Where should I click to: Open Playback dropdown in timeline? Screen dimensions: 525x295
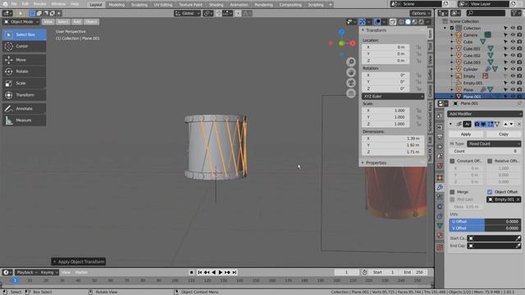pyautogui.click(x=27, y=272)
